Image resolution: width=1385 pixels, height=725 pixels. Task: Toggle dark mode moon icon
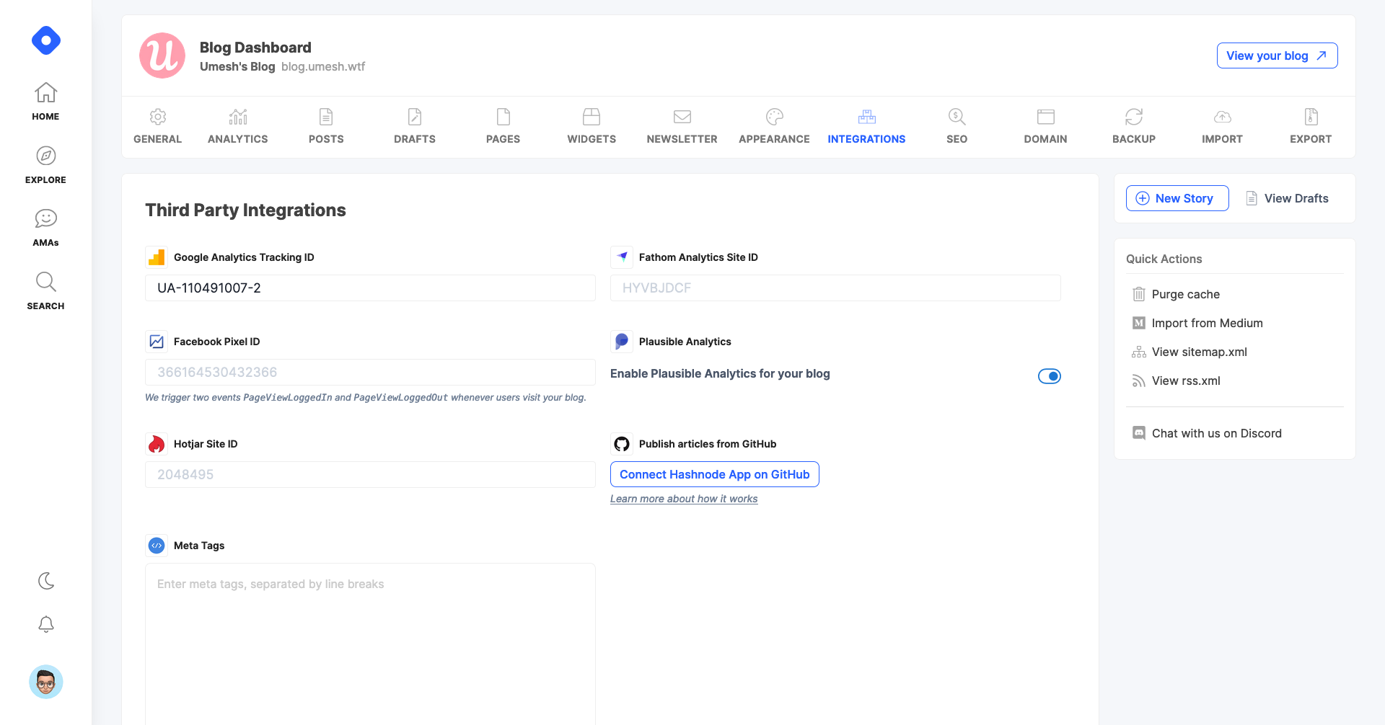coord(45,581)
